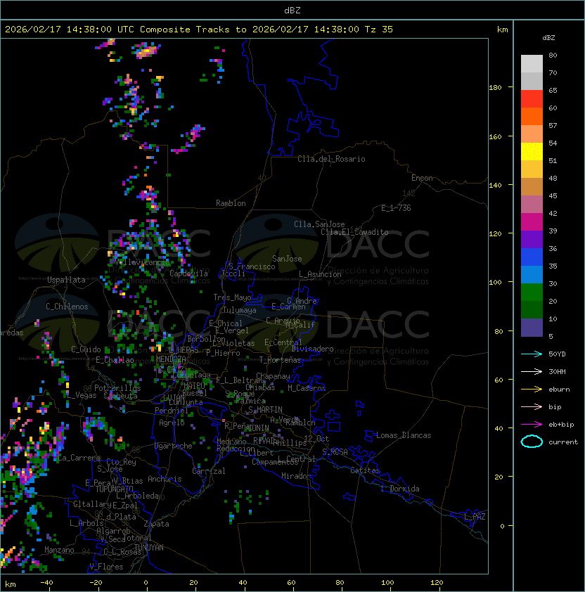Select the magenta 39-42 dBZ swatch
Viewport: 585px width, 592px height.
click(532, 222)
